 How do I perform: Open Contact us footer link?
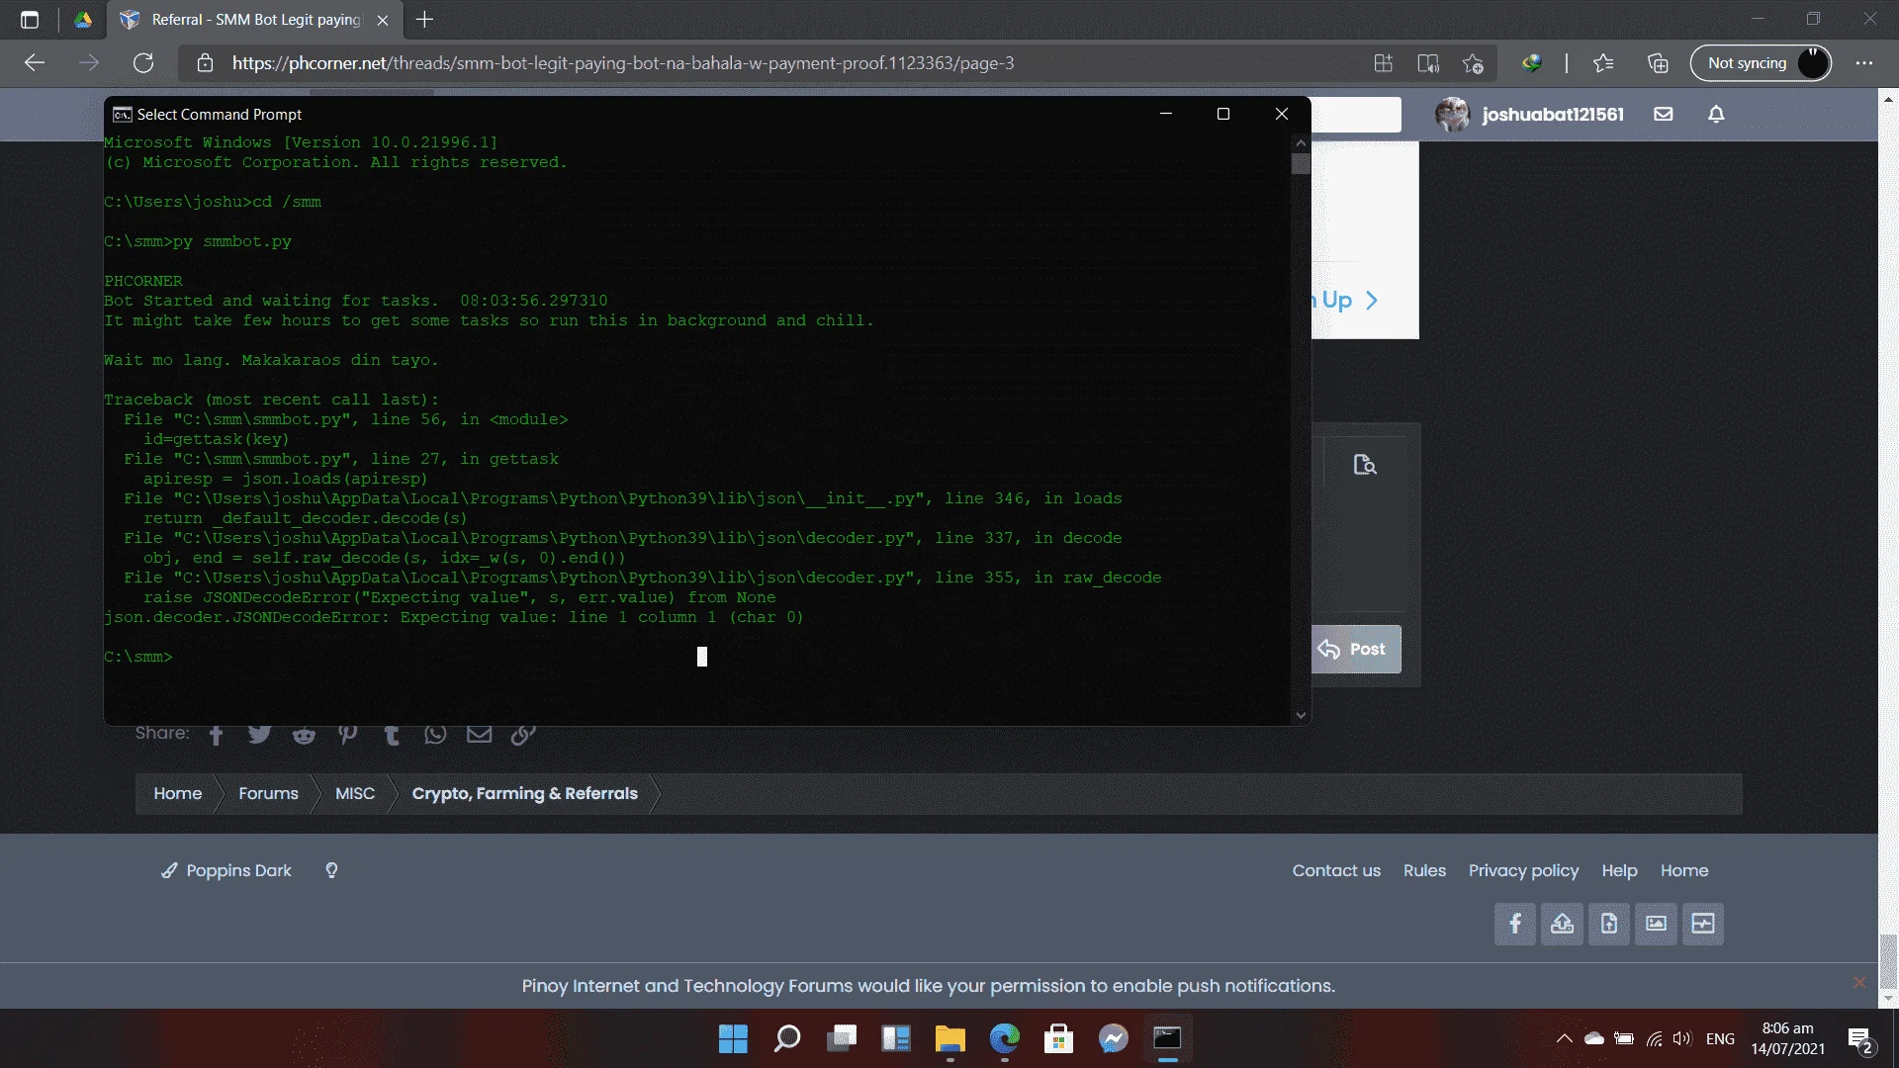pos(1336,870)
